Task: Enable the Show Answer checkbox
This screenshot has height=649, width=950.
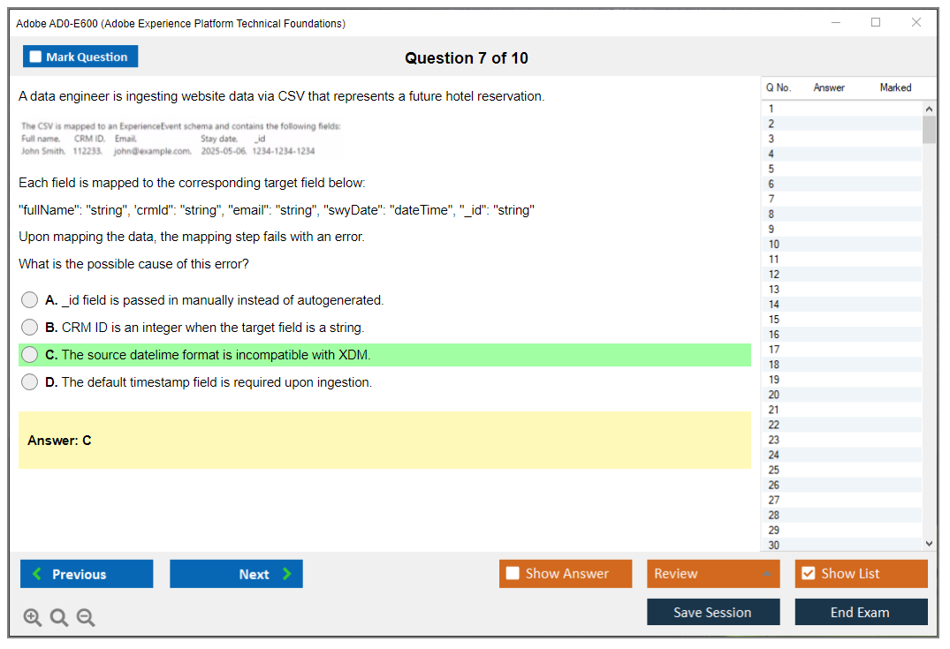Action: (513, 574)
